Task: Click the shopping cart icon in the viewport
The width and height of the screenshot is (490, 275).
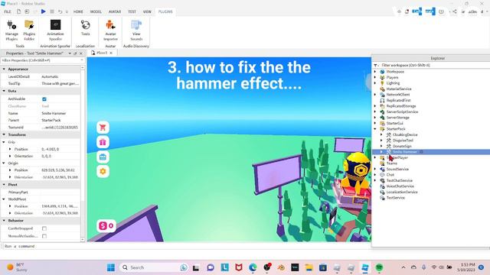Action: [x=103, y=128]
